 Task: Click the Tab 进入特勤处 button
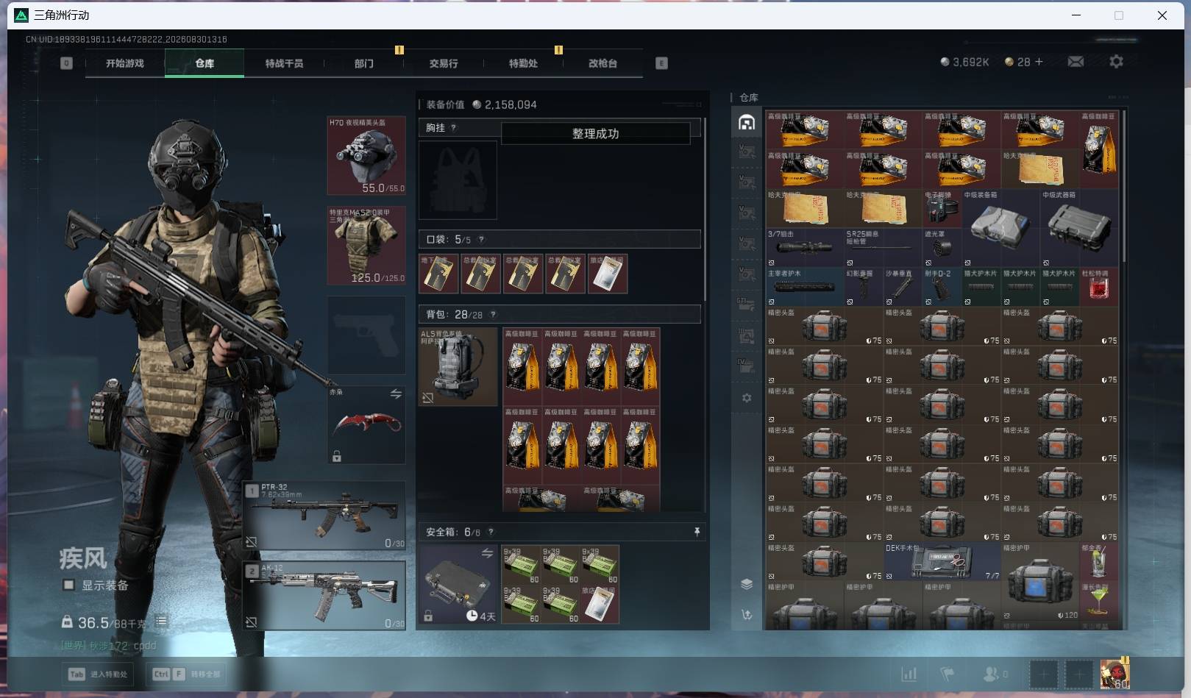click(98, 674)
